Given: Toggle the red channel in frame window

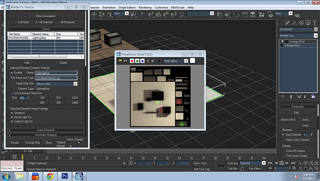Looking at the screenshot, I should [x=132, y=61].
